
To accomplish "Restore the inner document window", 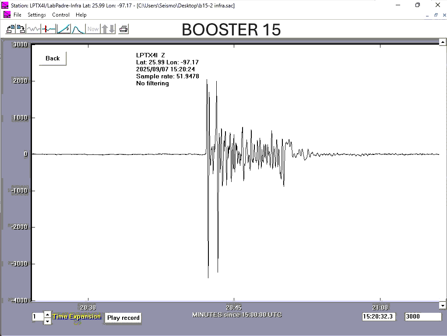I will point(436,15).
